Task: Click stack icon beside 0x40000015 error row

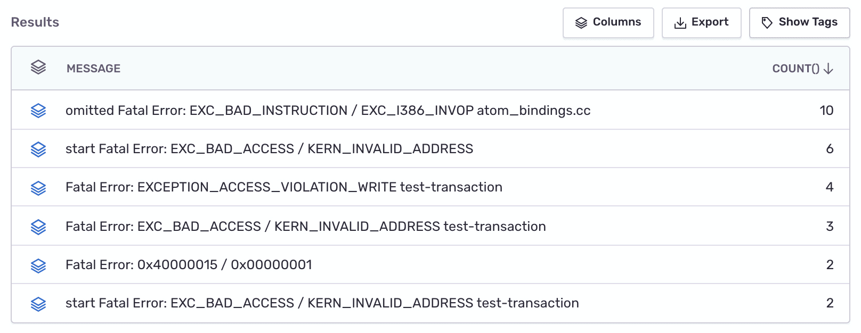Action: (x=38, y=265)
